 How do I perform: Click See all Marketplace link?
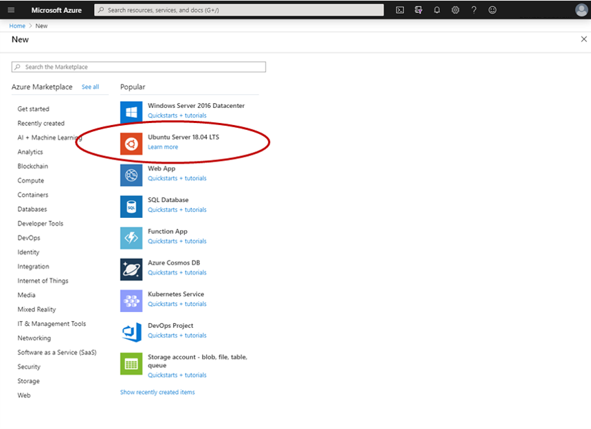click(91, 87)
